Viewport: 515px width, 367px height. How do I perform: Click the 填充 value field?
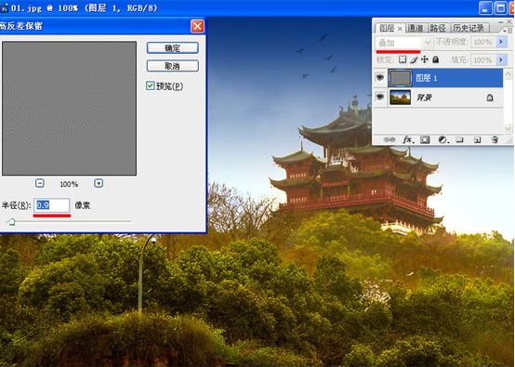point(483,60)
